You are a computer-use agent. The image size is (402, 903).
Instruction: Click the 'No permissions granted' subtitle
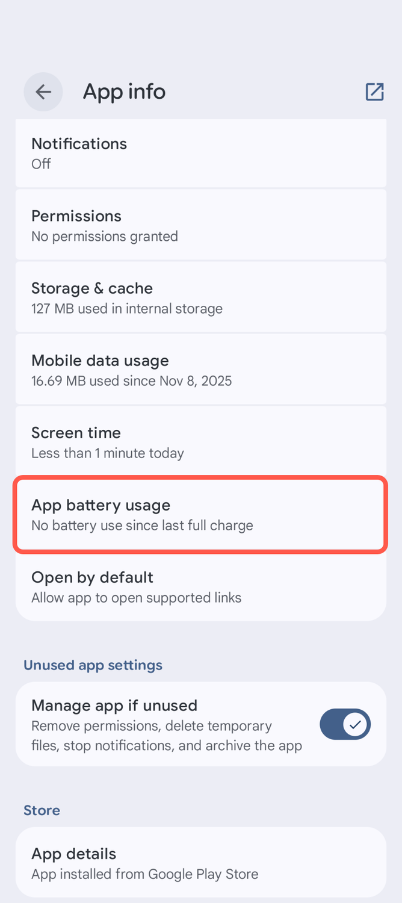click(x=105, y=236)
